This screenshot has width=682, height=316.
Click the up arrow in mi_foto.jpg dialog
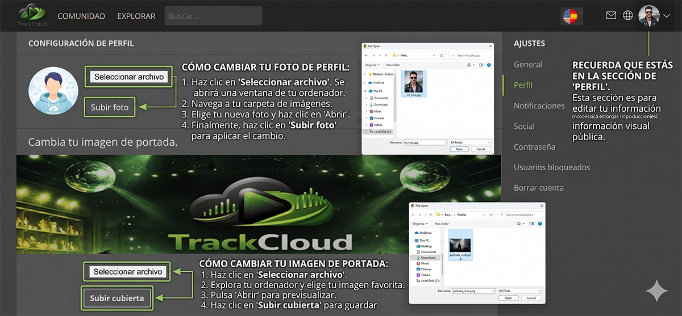coord(386,56)
